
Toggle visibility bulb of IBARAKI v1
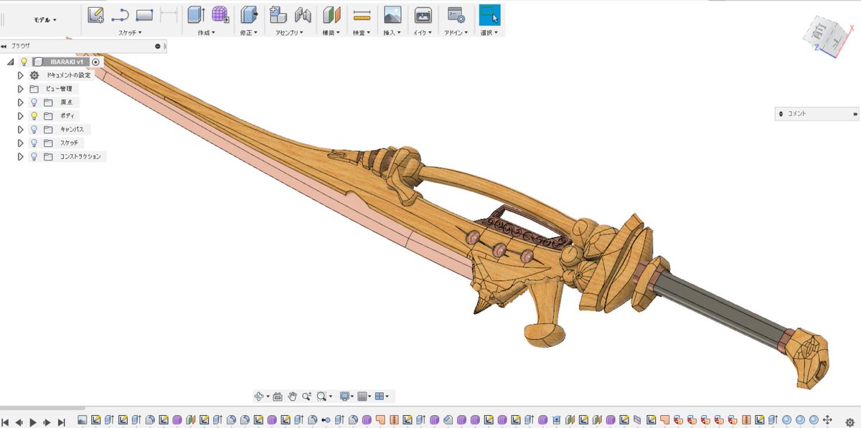24,62
